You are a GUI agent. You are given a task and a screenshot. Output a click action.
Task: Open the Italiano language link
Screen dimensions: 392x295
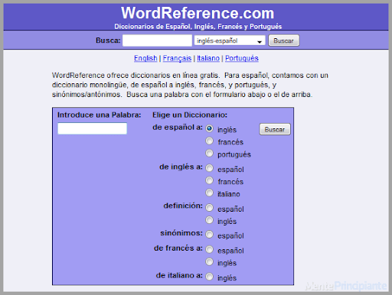coord(208,58)
